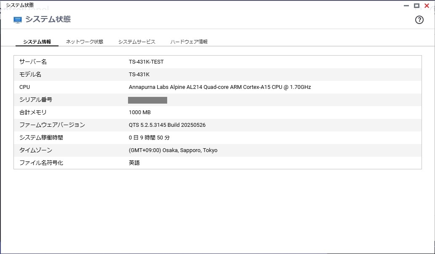Open the システムサービス tab
The width and height of the screenshot is (435, 254).
point(137,42)
